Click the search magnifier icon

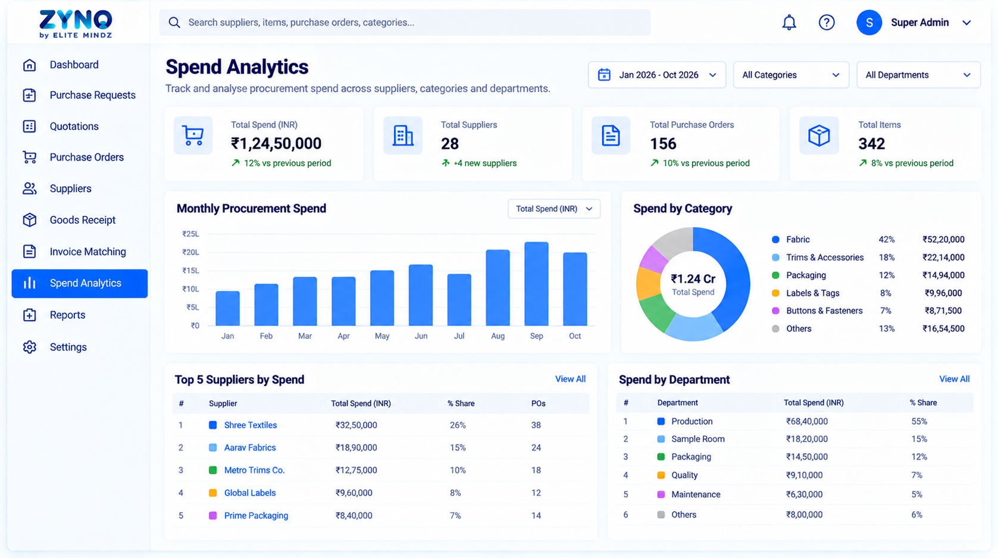click(174, 23)
